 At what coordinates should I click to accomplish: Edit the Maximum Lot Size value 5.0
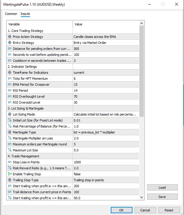tap(106, 150)
